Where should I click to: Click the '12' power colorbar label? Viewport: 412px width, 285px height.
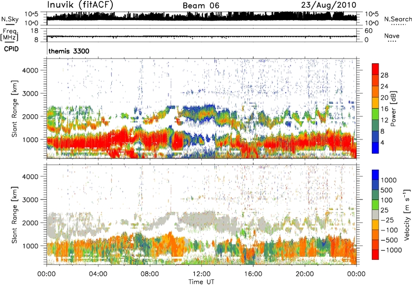(x=384, y=120)
